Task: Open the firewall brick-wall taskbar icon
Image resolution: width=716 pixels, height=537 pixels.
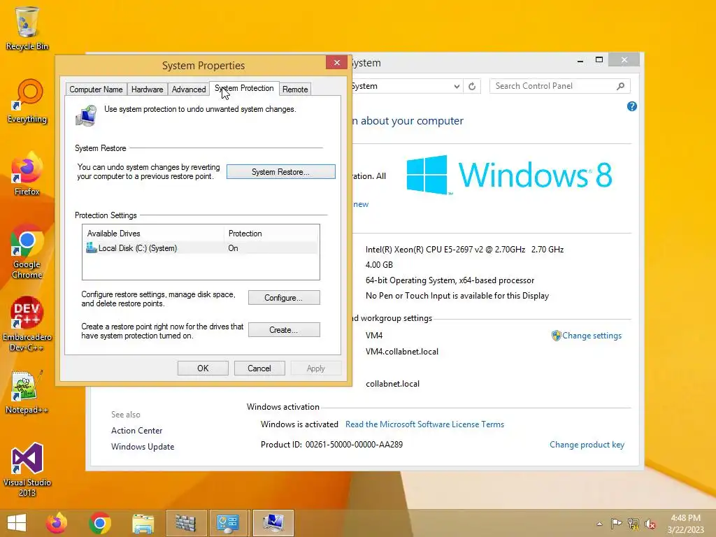Action: pos(185,523)
